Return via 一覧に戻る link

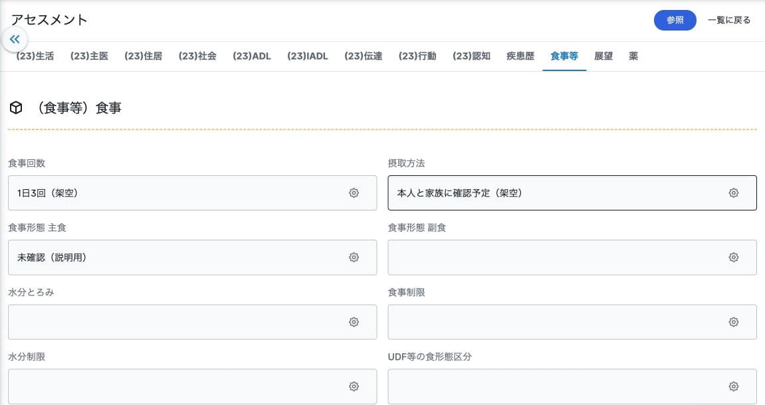point(729,20)
